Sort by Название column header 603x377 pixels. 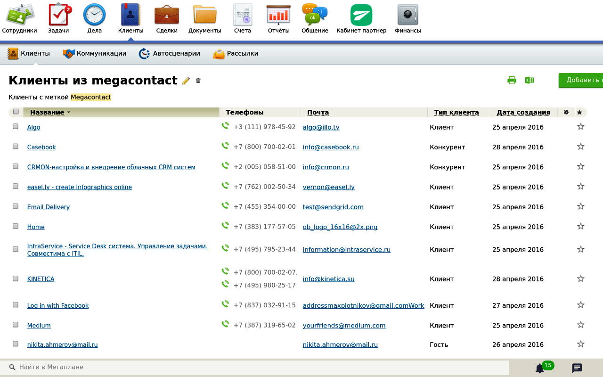tap(47, 112)
